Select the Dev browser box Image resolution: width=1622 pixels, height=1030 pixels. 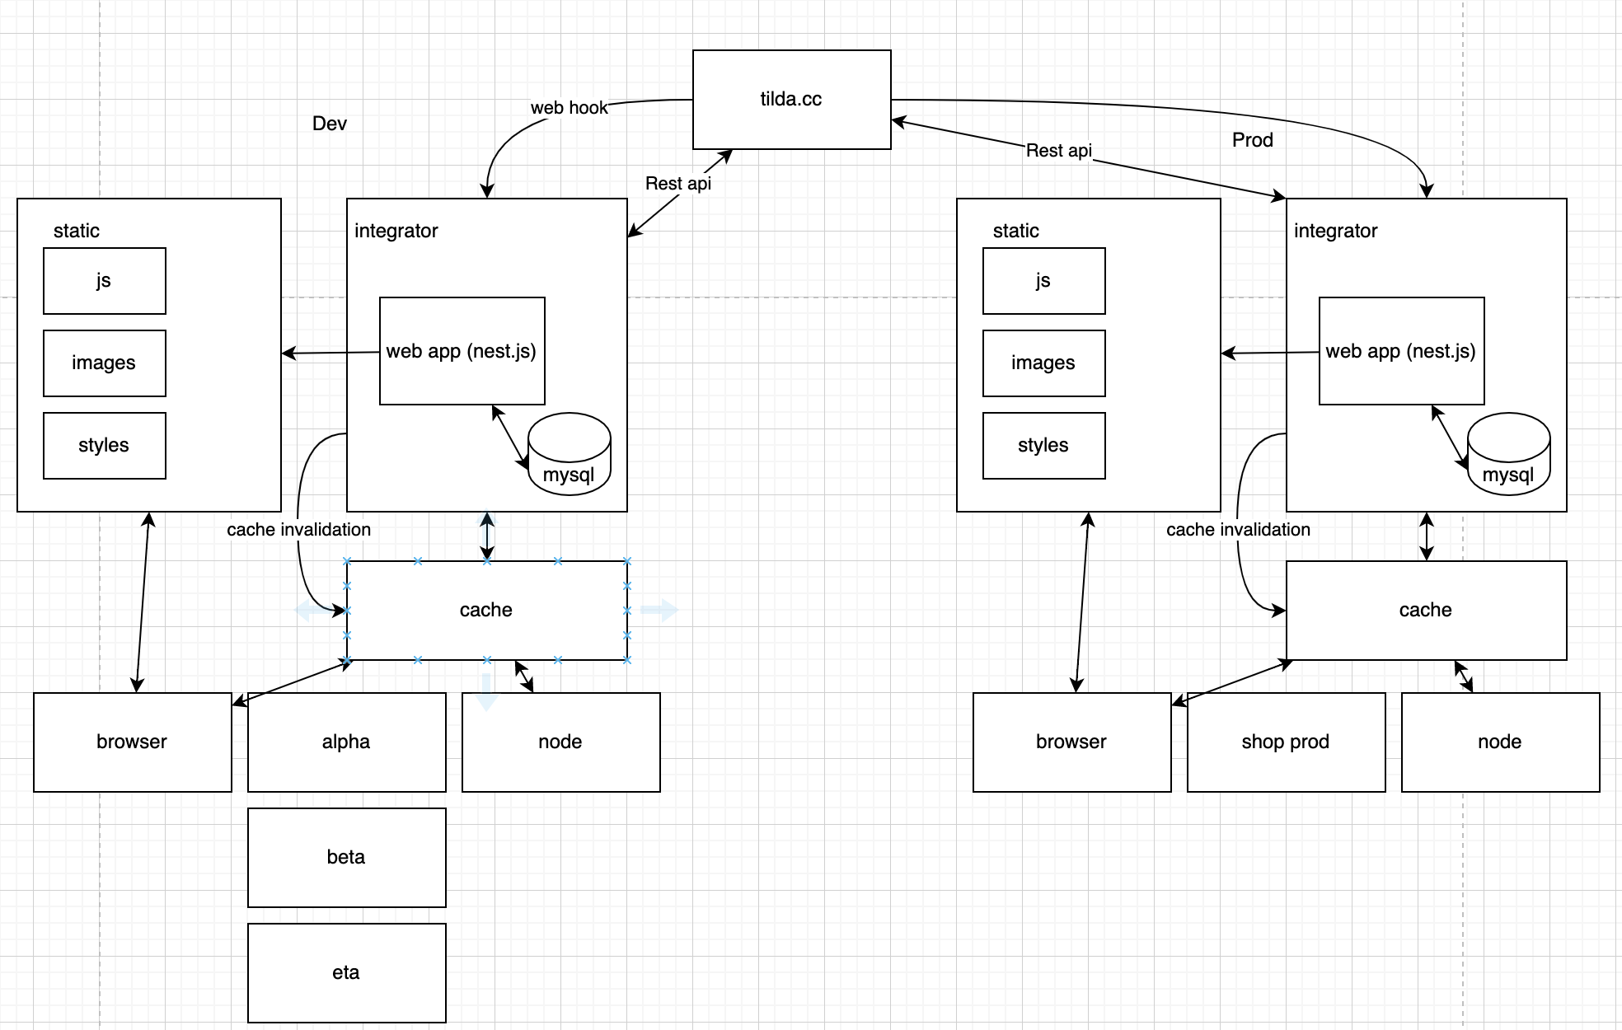click(132, 742)
